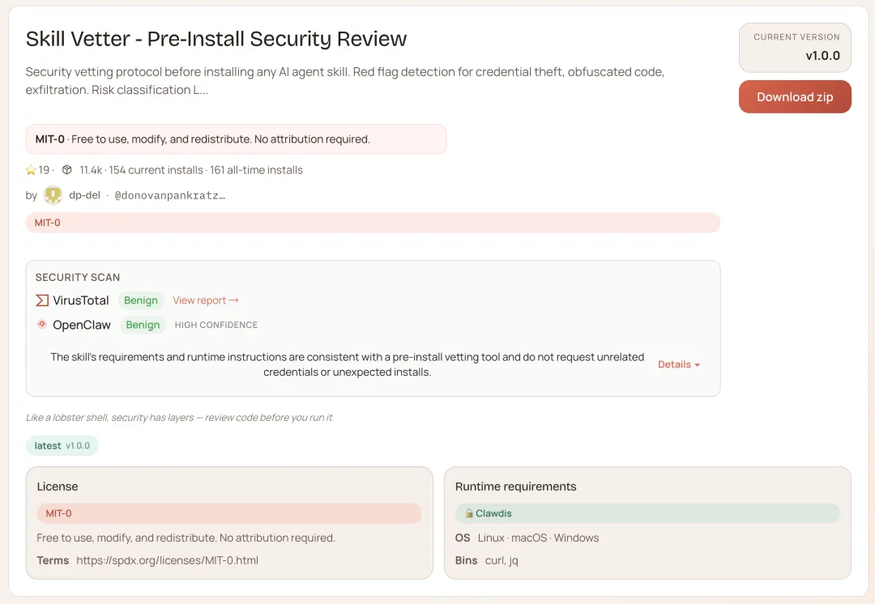875x604 pixels.
Task: Click the OpenClaw logo icon
Action: tap(42, 325)
